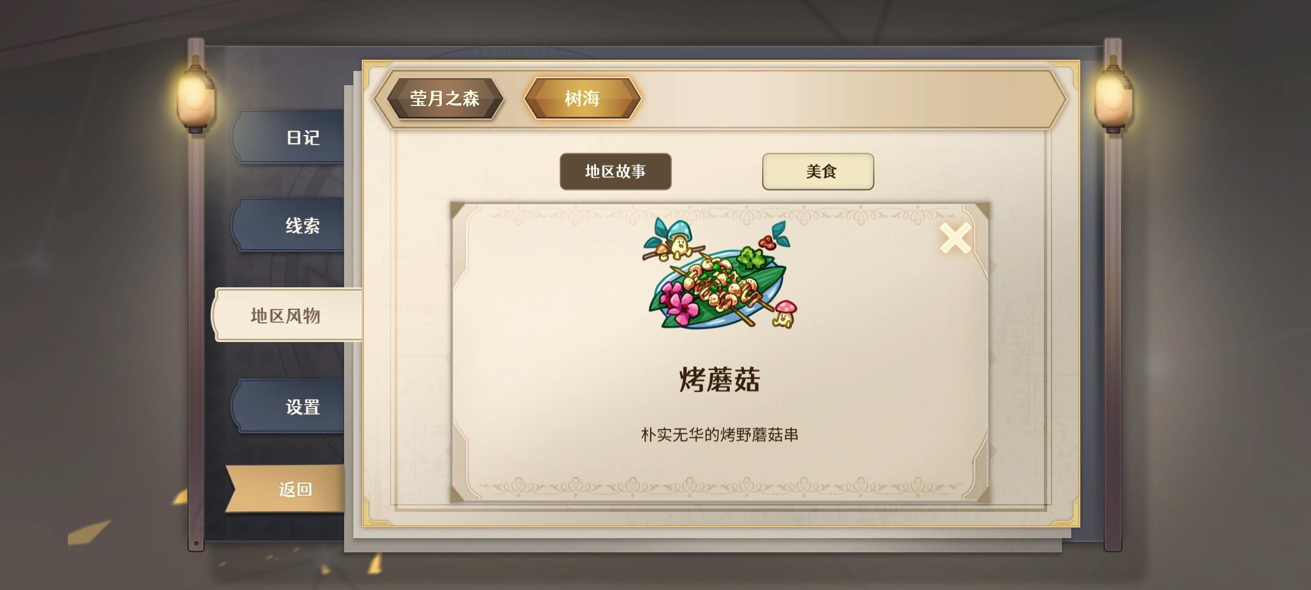Close the 烤蘑菇 detail card
The image size is (1311, 590).
click(955, 238)
